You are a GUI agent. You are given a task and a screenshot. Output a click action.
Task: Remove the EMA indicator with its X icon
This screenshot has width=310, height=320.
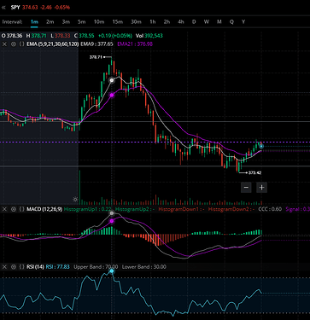pyautogui.click(x=4, y=44)
